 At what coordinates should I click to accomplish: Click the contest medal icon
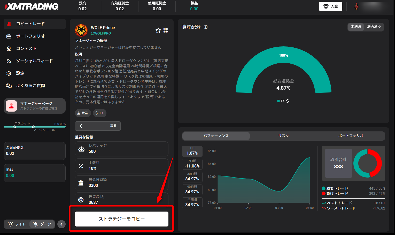coord(9,49)
